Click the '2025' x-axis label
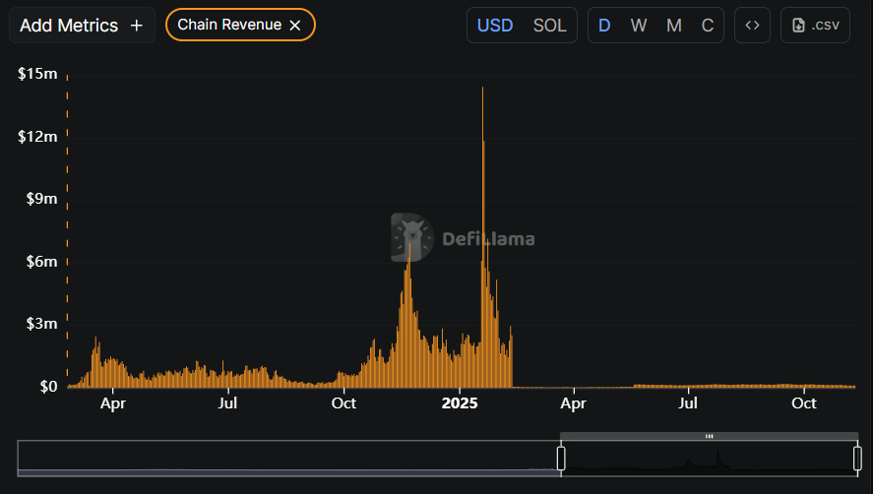 (460, 403)
